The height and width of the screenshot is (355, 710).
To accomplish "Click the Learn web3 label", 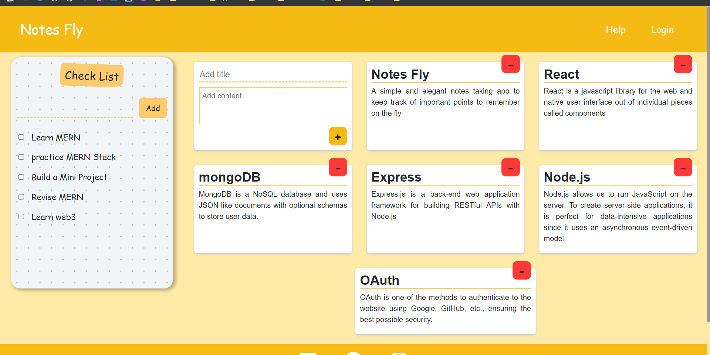I will 54,217.
